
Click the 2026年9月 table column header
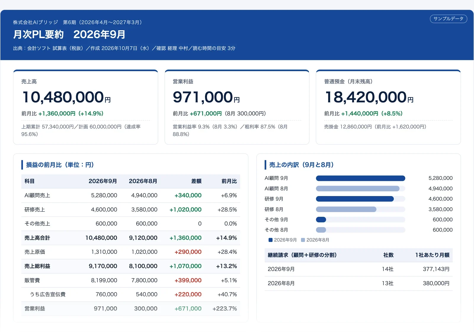point(103,181)
